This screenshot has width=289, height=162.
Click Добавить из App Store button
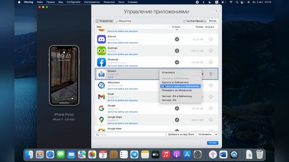(181, 135)
